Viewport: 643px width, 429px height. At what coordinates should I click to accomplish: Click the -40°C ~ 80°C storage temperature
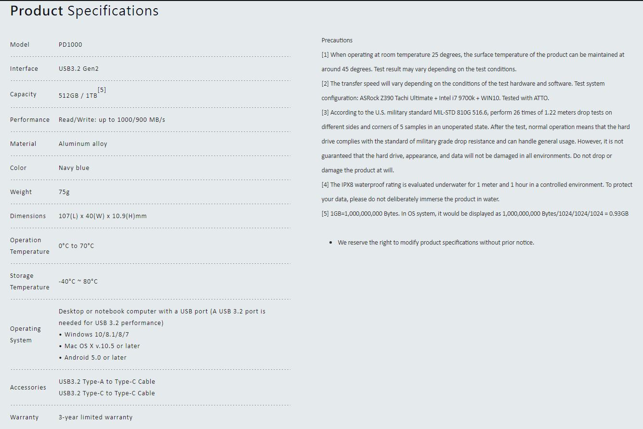(78, 282)
